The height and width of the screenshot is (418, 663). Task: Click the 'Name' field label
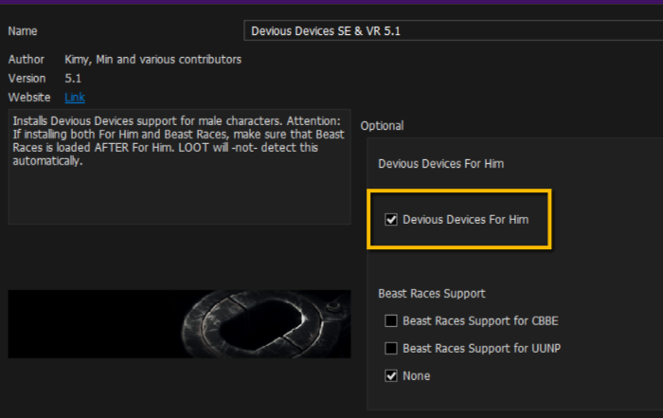[x=23, y=31]
